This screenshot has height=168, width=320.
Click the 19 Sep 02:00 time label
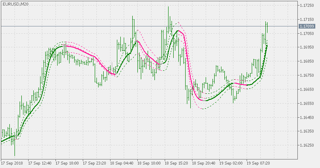(x=231, y=163)
